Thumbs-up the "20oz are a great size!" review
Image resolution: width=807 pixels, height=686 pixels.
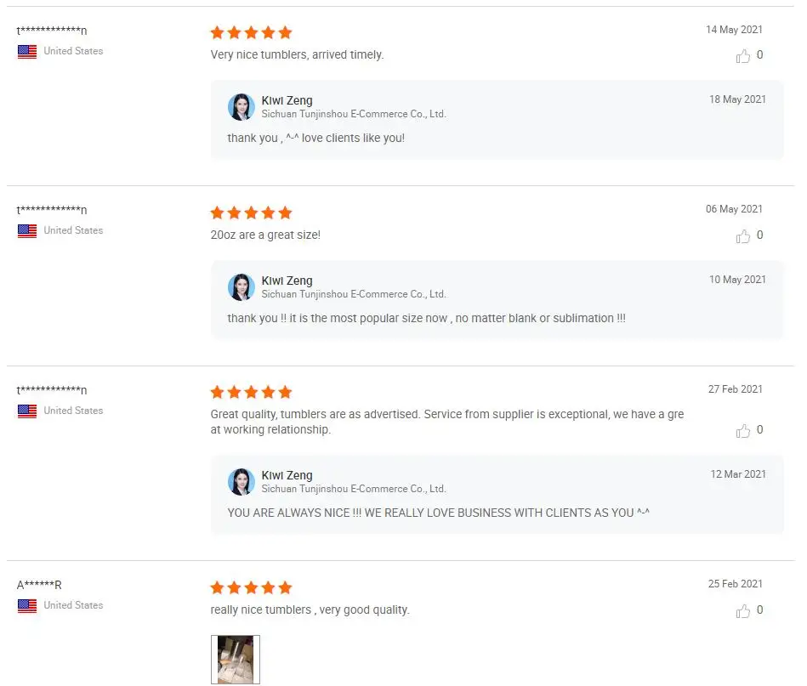point(743,236)
